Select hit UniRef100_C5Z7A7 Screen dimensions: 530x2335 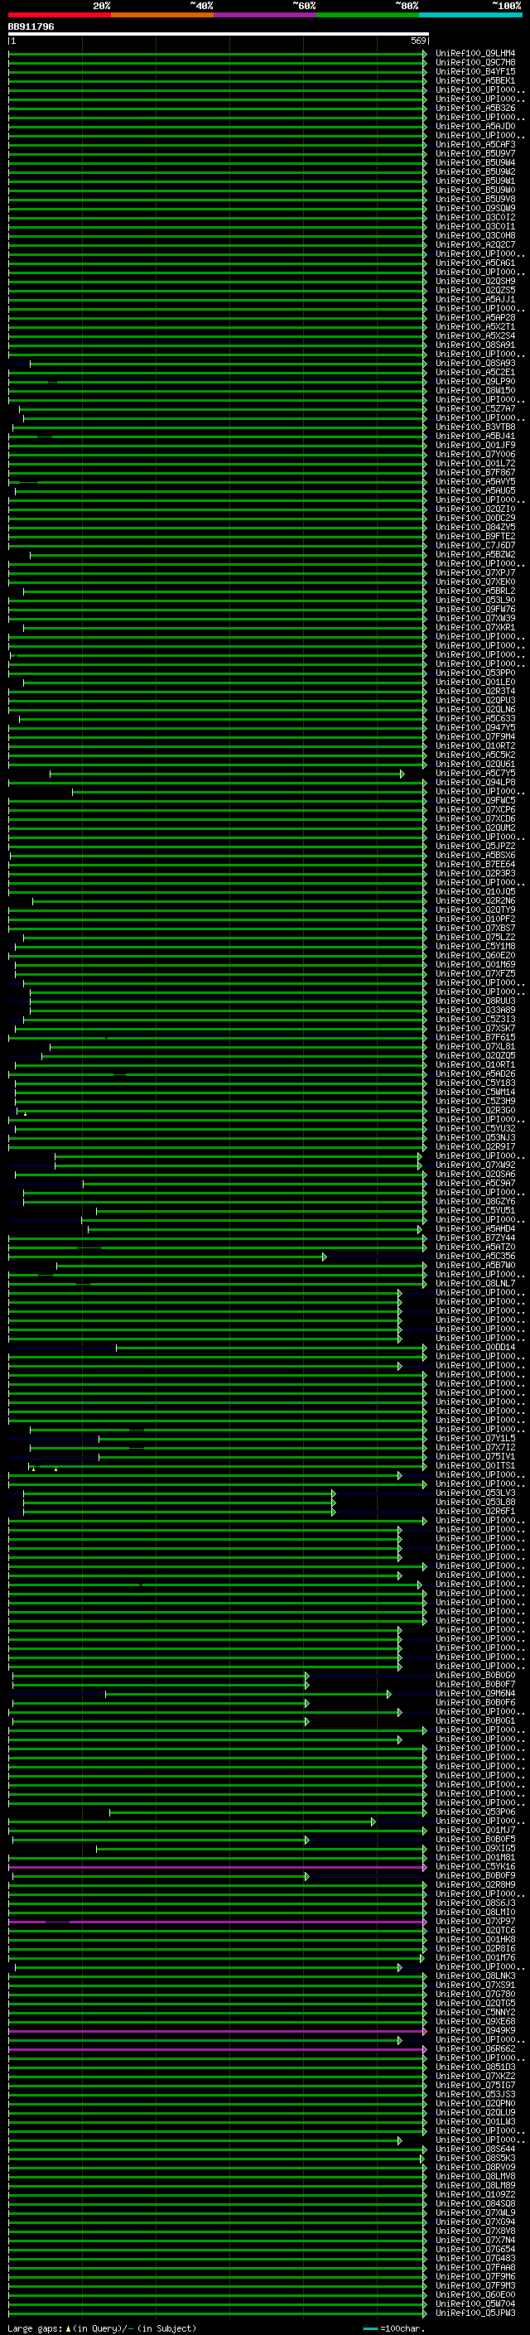[475, 409]
